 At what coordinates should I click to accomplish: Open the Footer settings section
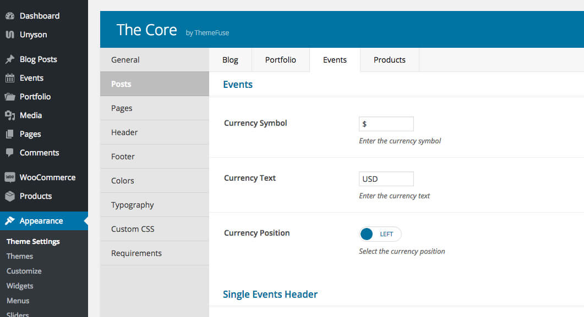(x=155, y=157)
